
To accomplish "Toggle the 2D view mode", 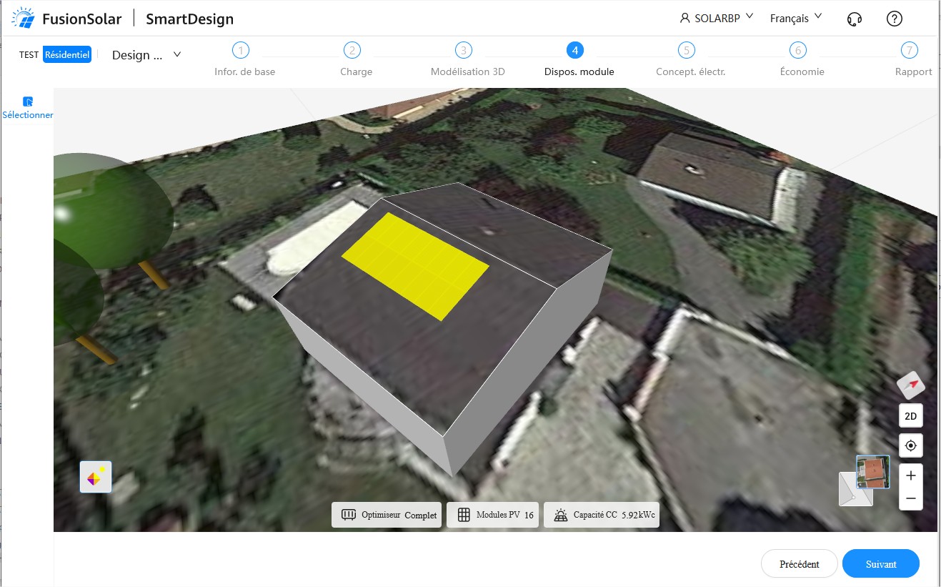I will pos(911,415).
